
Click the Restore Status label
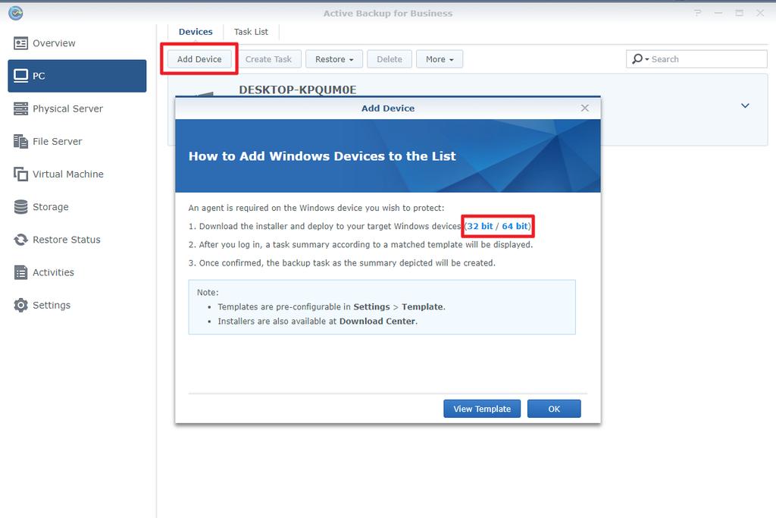67,240
